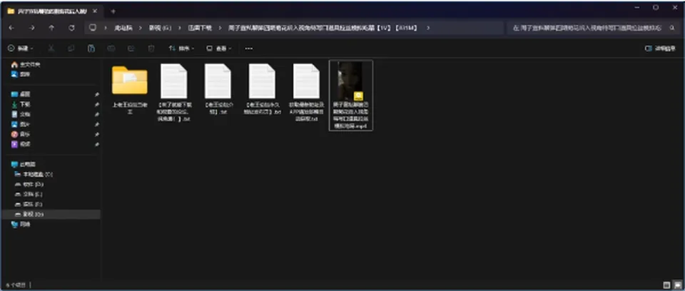
Task: Select the Copy toolbar icon
Action: (71, 48)
